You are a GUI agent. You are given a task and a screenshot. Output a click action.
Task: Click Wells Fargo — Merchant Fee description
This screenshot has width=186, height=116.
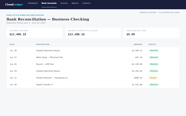click(50, 57)
